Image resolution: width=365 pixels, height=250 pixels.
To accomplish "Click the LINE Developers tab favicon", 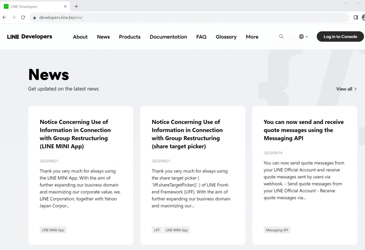I will (6, 6).
